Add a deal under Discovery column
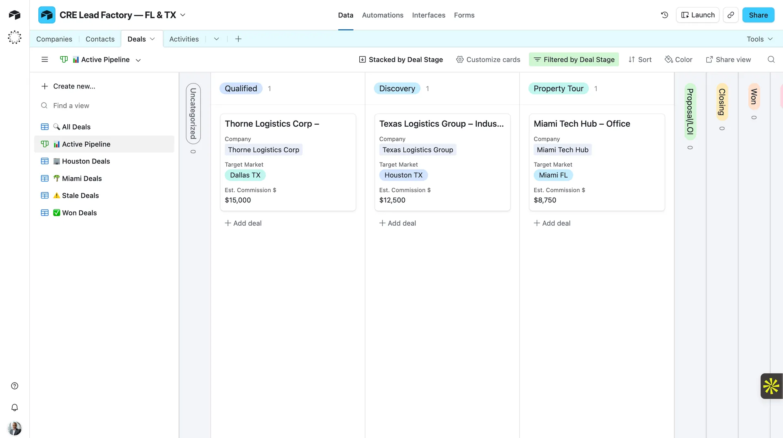The image size is (783, 438). coord(397,223)
